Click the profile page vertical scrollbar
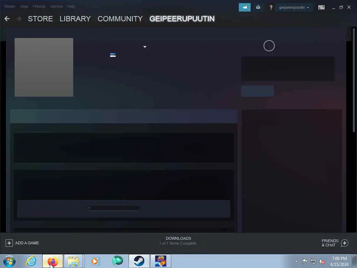 point(354,80)
